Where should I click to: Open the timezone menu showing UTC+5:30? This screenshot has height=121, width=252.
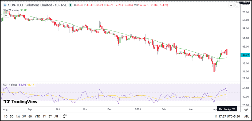[227, 116]
